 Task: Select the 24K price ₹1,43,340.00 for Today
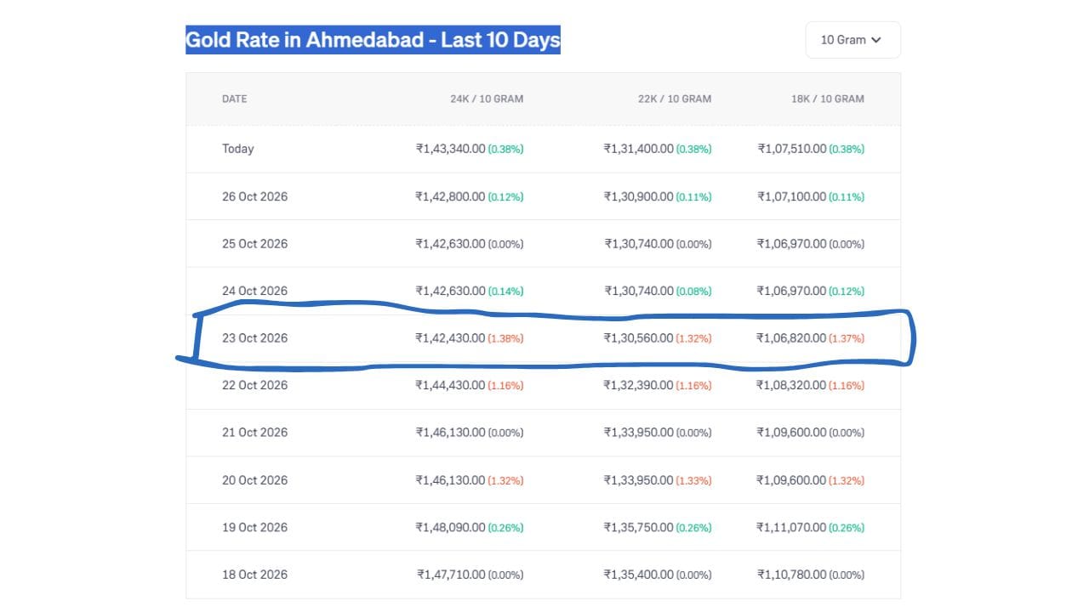[x=451, y=149]
